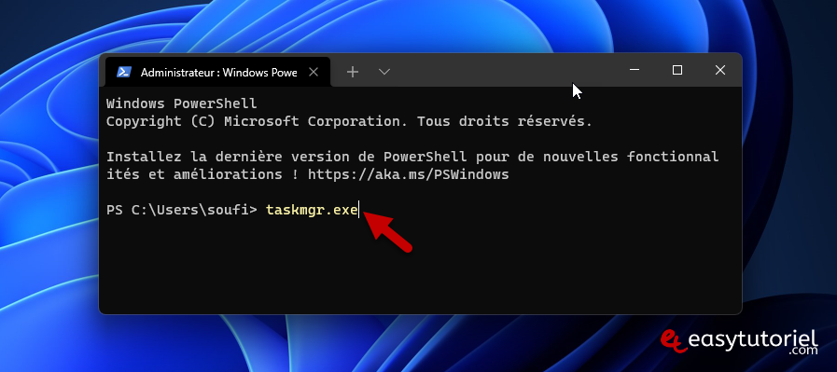Click the "Installez la dernière version" line
This screenshot has height=372, width=837.
(412, 157)
